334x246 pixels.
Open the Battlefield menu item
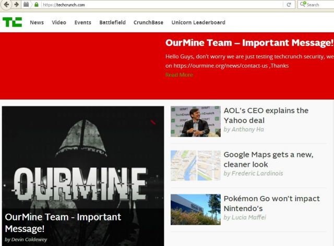tap(113, 22)
